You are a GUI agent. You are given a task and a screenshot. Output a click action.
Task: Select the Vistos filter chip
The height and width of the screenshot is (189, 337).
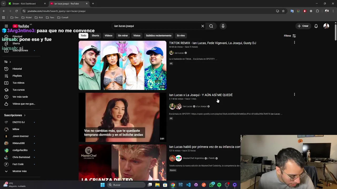[137, 36]
